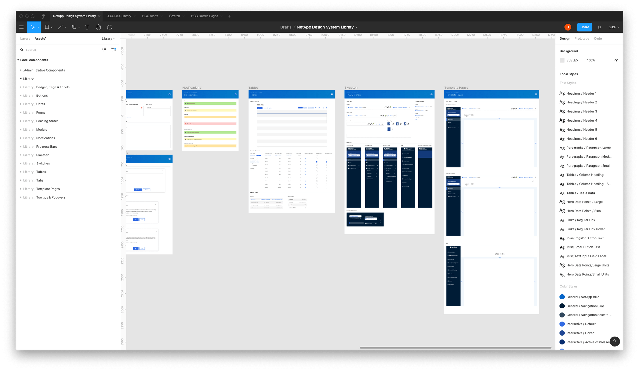This screenshot has height=371, width=639.
Task: Expand Library / Modals group
Action: [21, 130]
